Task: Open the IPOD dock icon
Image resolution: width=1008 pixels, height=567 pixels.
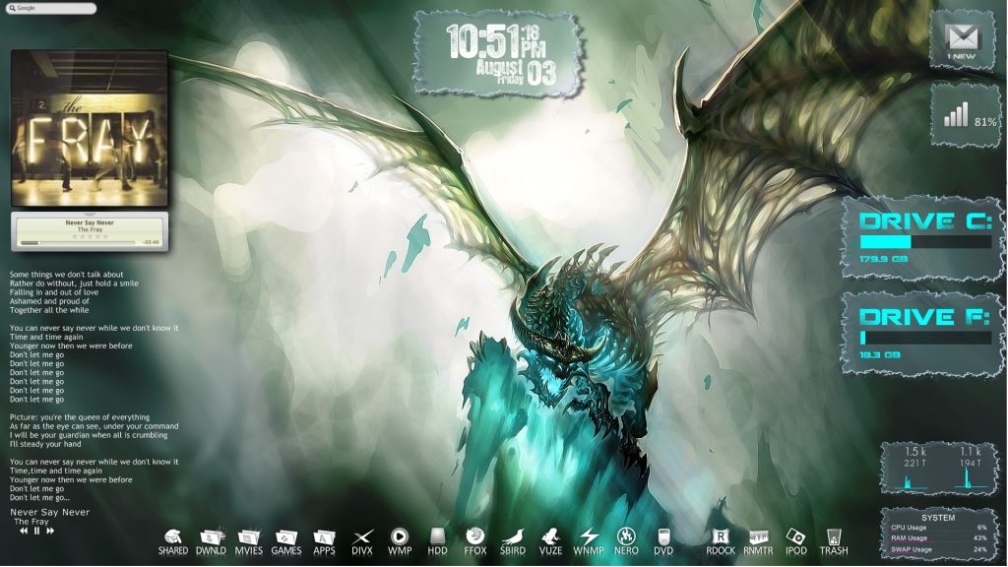Action: pyautogui.click(x=795, y=542)
